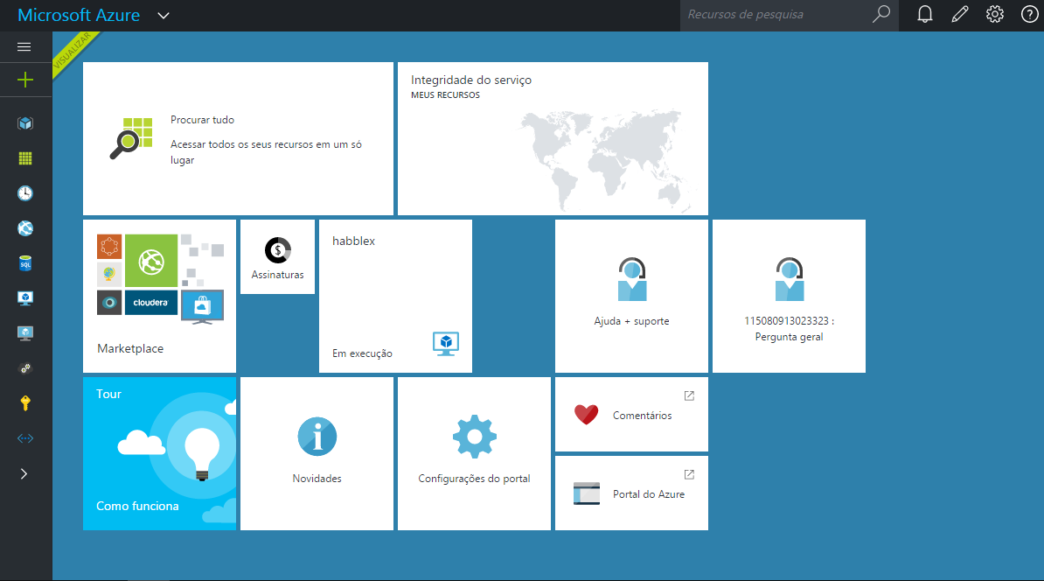Click the cloudera logo in Marketplace tile
The height and width of the screenshot is (581, 1044).
pyautogui.click(x=151, y=303)
